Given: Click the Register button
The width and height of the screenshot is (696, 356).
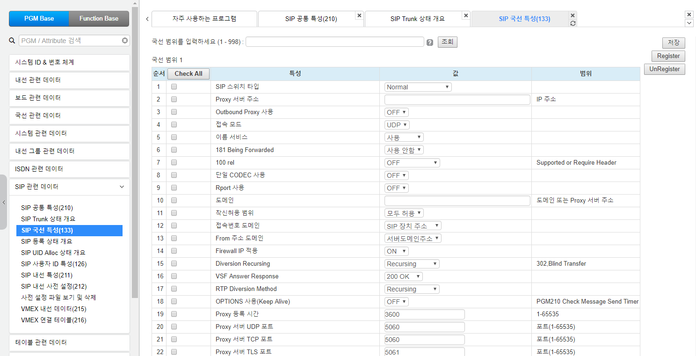Looking at the screenshot, I should [668, 56].
